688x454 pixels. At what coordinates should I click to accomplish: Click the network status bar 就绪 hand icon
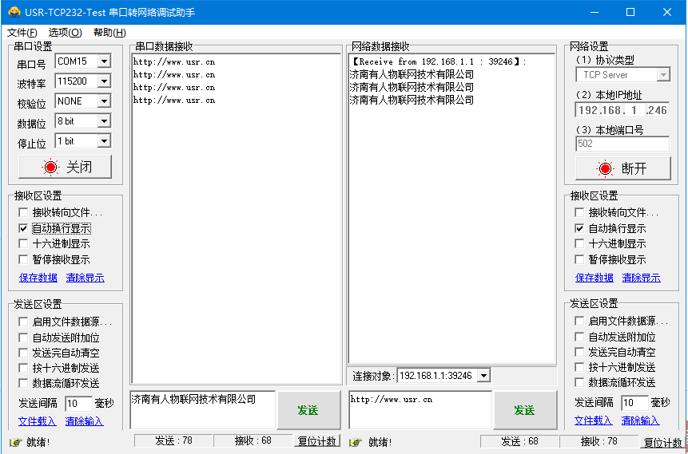(x=357, y=442)
